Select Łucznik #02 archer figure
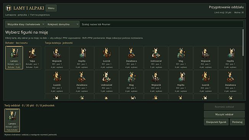The width and height of the screenshot is (249, 140). tap(57, 81)
